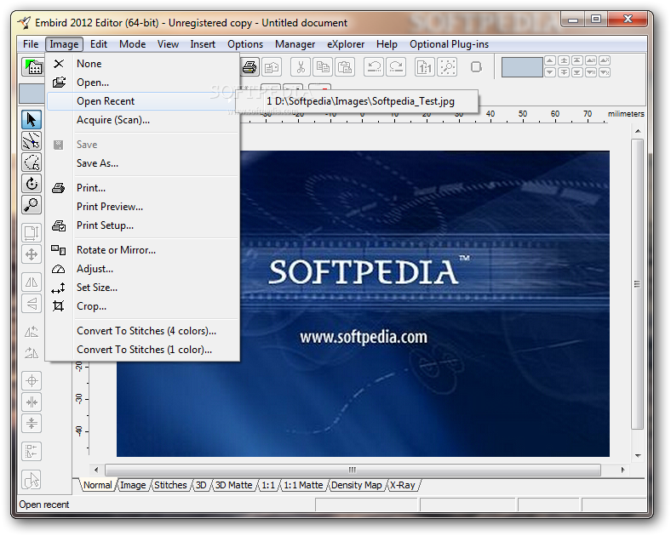The image size is (671, 536).
Task: Select the arrow selection tool
Action: coord(32,120)
